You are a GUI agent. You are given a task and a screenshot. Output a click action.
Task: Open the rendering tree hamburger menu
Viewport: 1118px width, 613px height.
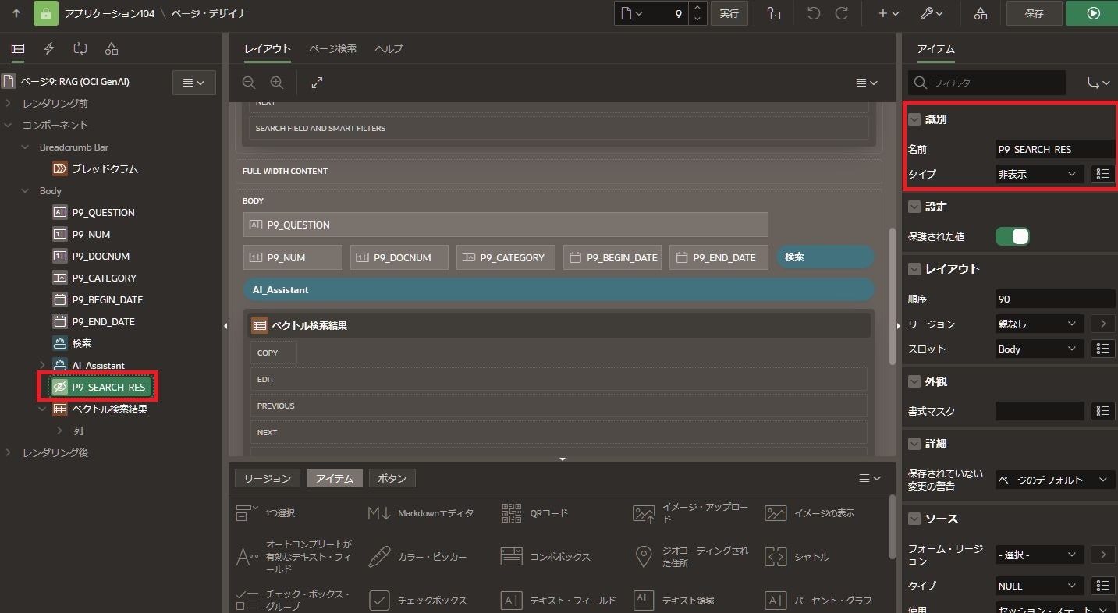(193, 83)
